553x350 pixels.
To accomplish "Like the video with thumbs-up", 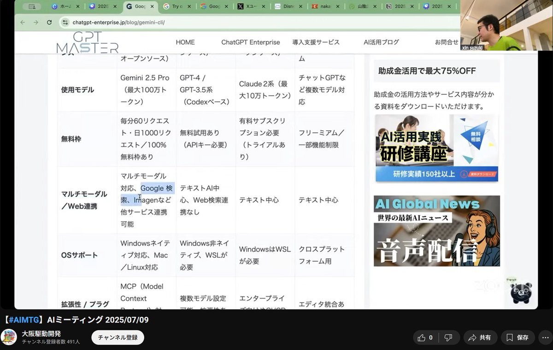I will (x=424, y=338).
